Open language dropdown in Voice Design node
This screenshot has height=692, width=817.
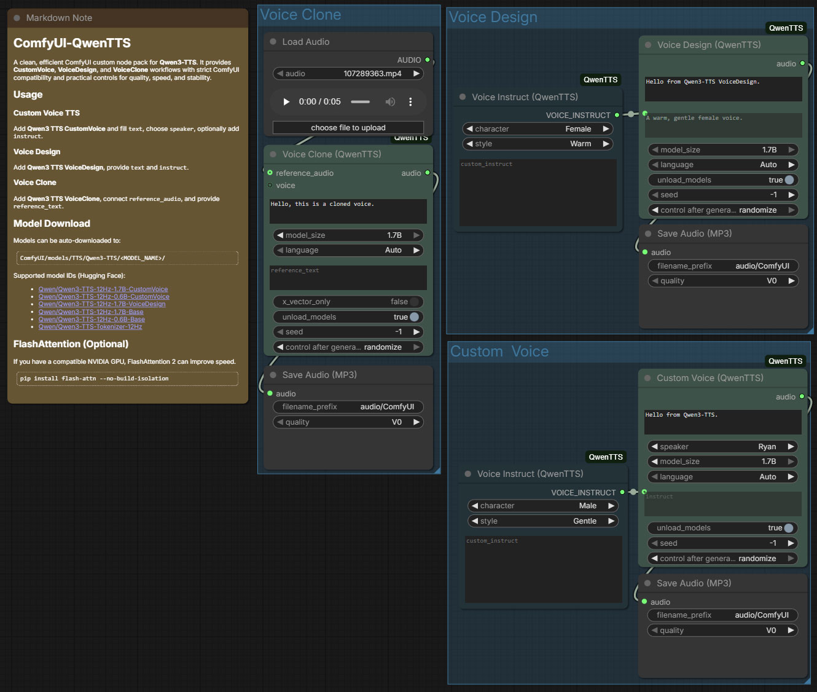(x=724, y=165)
